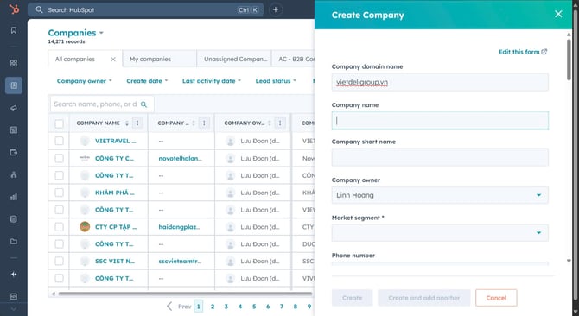Select the checkbox for the SSC VIET N... row
The width and height of the screenshot is (579, 316).
click(59, 261)
